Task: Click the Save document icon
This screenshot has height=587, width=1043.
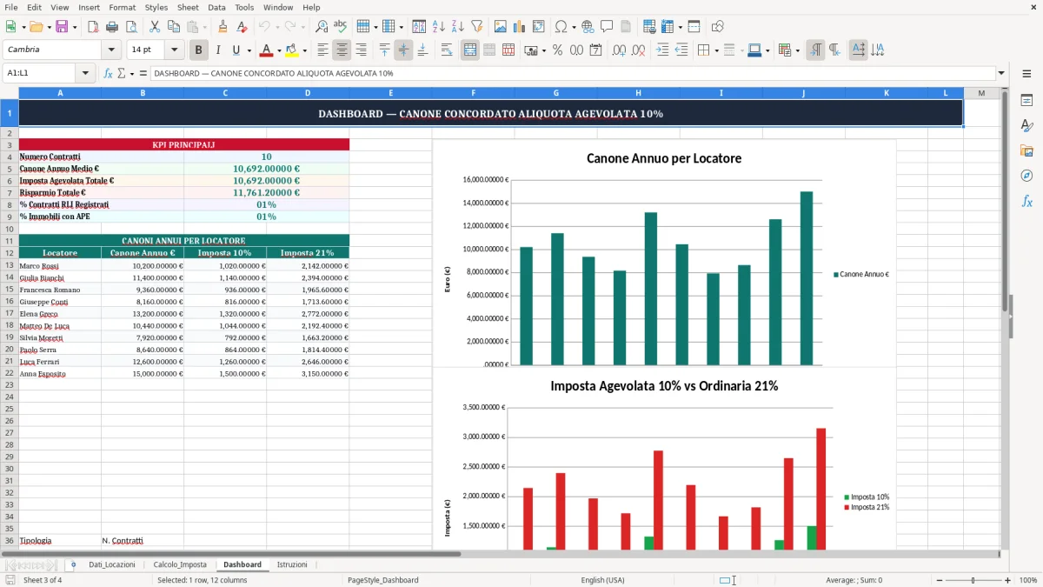Action: point(62,27)
